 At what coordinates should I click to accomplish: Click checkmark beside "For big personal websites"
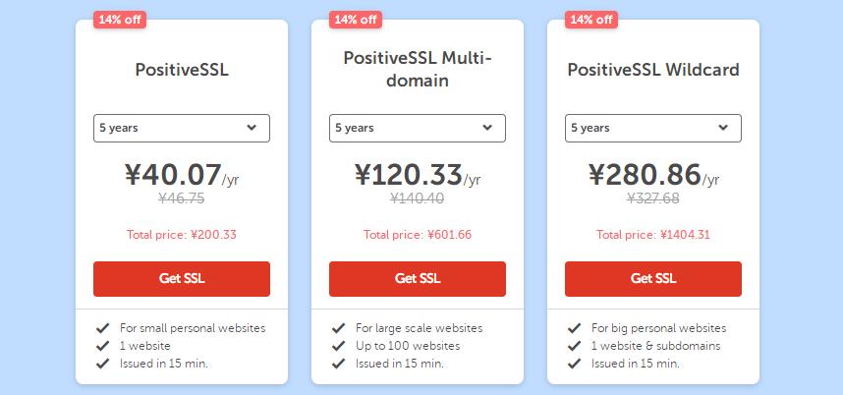pos(574,328)
